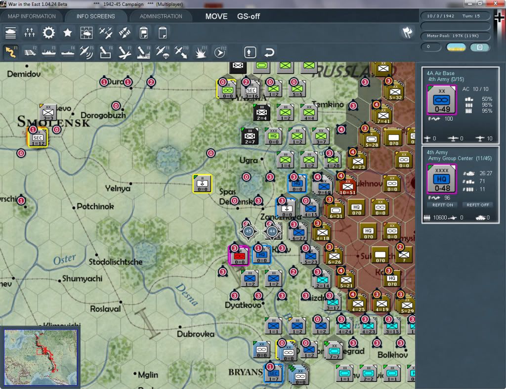Select amphibious transport mode (F4)
Screen dimensions: 506x389
pyautogui.click(x=67, y=52)
